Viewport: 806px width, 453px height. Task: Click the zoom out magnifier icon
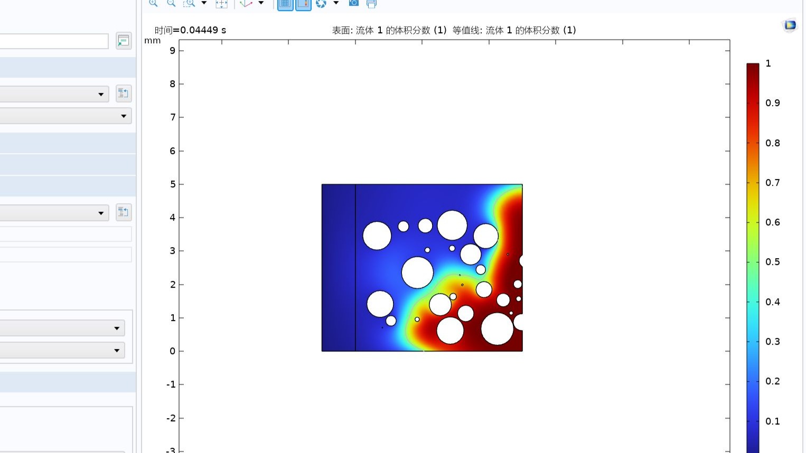(171, 3)
